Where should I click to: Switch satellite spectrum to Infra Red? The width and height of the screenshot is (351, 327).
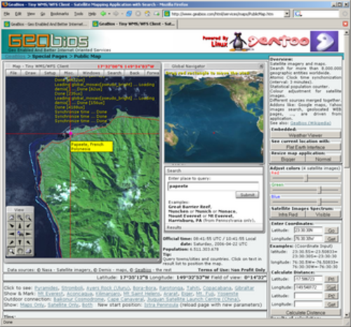tap(288, 214)
